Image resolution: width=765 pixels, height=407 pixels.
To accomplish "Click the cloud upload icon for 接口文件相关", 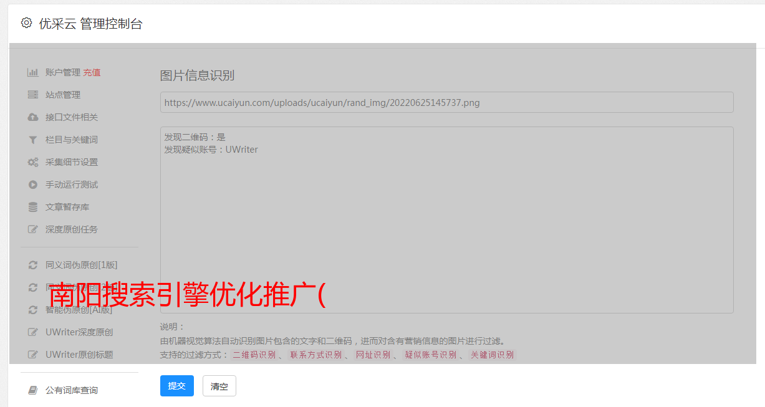I will click(33, 117).
